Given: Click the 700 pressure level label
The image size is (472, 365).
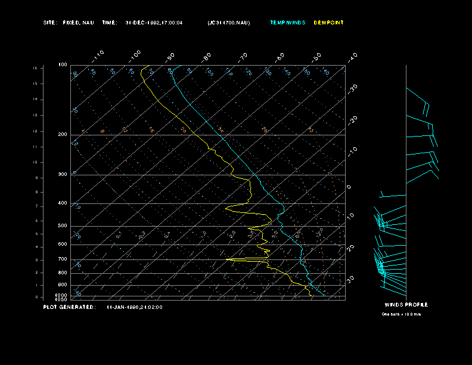Looking at the screenshot, I should coord(63,259).
